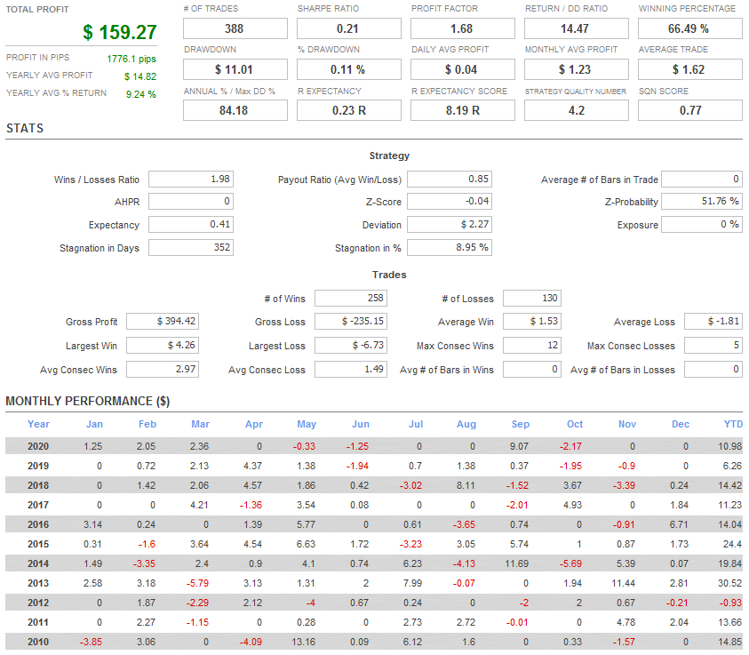Select the # of Trades box showing 388

click(235, 28)
